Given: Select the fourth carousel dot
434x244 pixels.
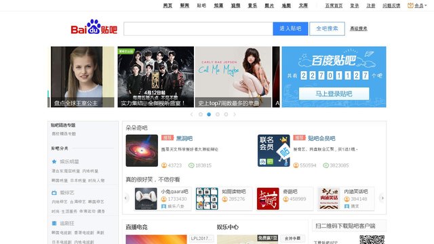Looking at the screenshot, I should (226, 115).
